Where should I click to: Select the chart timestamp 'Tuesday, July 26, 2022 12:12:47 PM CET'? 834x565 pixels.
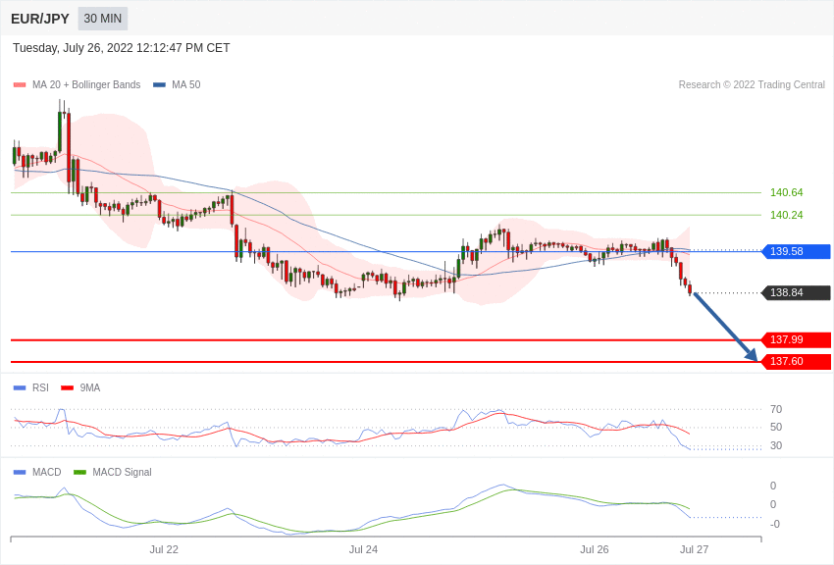pyautogui.click(x=122, y=48)
